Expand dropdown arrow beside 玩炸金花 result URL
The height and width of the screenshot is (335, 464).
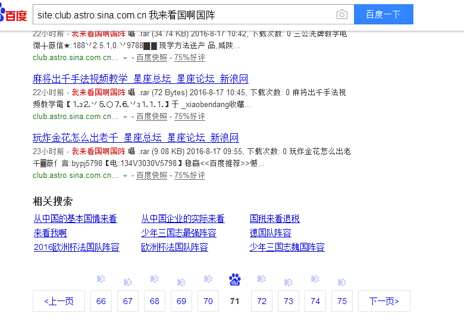[x=125, y=176]
